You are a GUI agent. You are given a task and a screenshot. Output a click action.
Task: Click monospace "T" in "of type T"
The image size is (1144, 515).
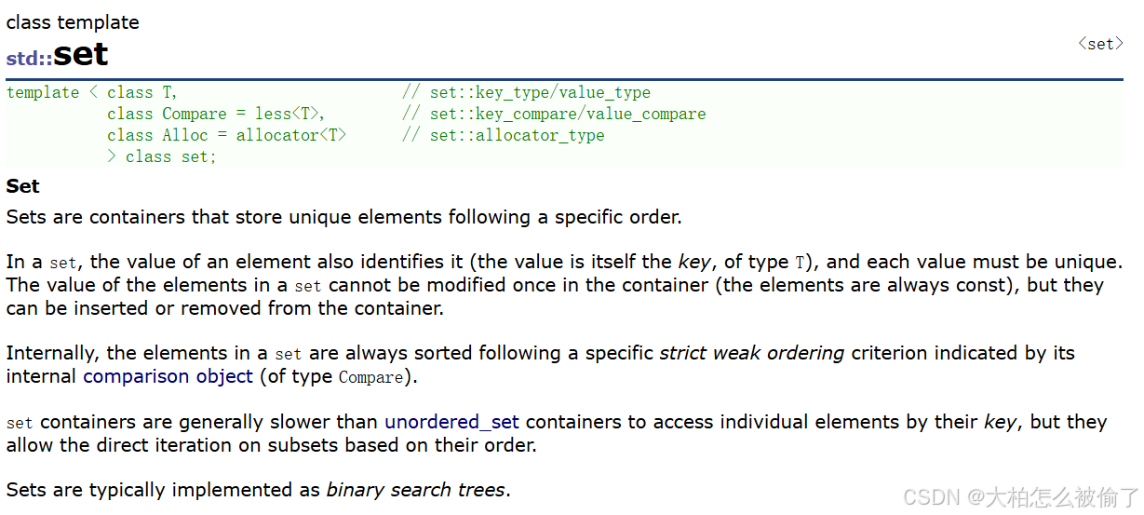point(799,263)
